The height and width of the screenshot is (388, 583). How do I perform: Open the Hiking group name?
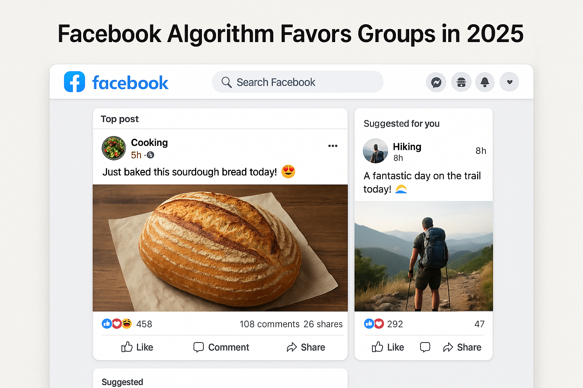407,147
